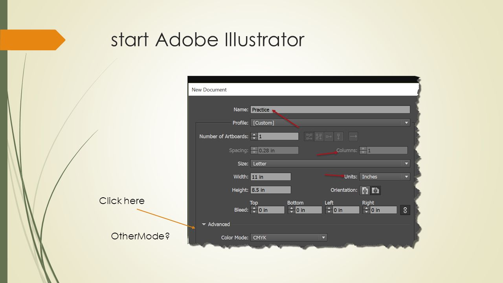Click the Bottom bleed value field
The width and height of the screenshot is (503, 283).
point(308,210)
